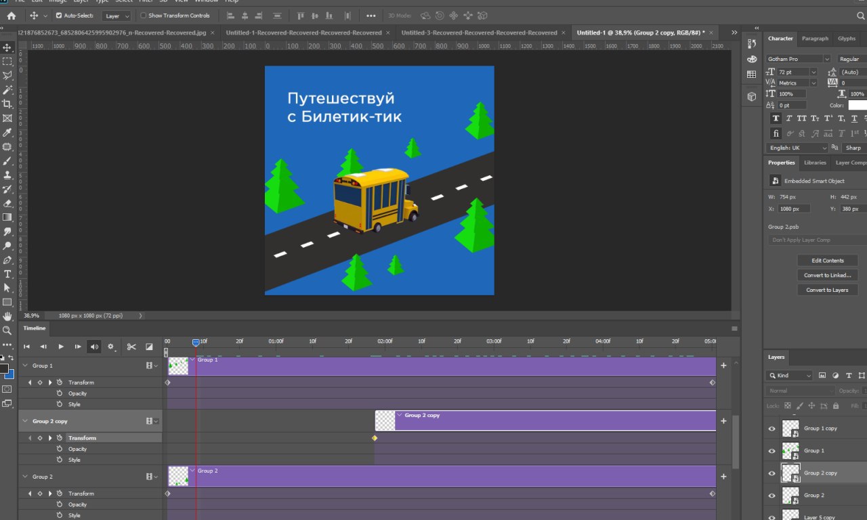867x520 pixels.
Task: Select the Eraser tool
Action: click(x=7, y=203)
